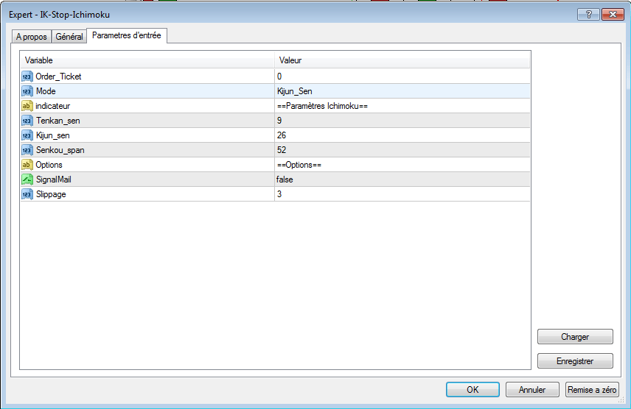
Task: Click the string icon beside Options
Action: point(27,165)
